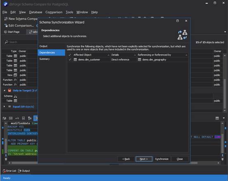Collapse the Only in Target group
This screenshot has height=181, width=228.
(5, 90)
